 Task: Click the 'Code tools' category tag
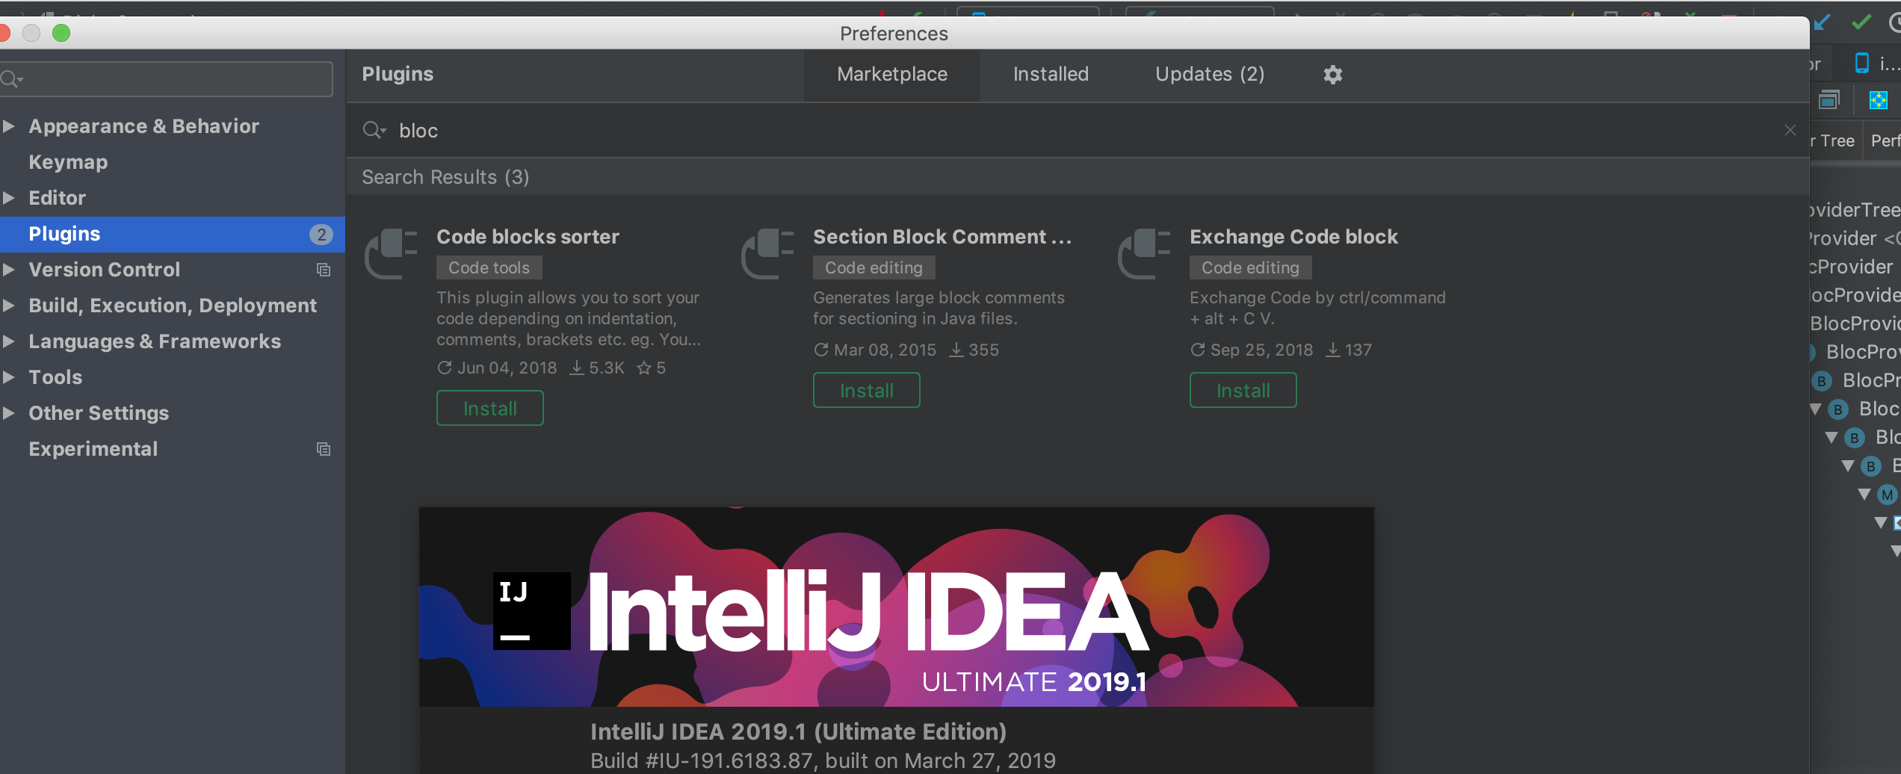pos(489,267)
